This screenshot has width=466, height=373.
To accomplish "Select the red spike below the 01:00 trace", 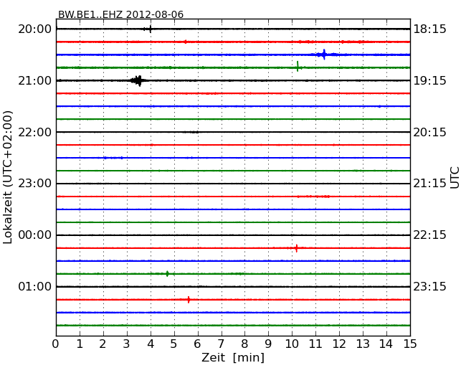I will 189,300.
